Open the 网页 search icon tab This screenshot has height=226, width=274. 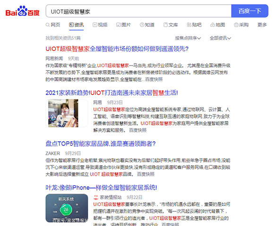pyautogui.click(x=53, y=25)
